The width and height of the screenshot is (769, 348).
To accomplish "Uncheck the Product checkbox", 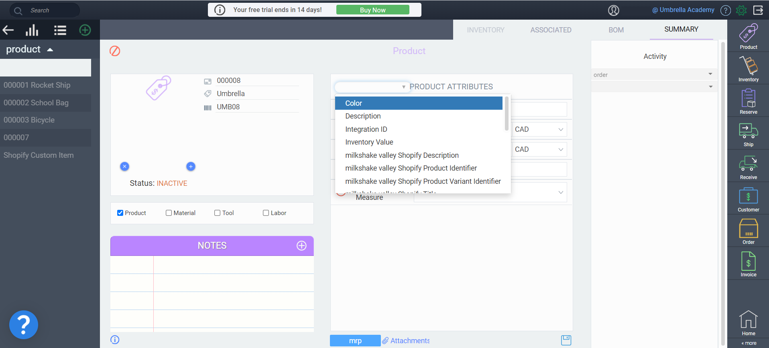I will (120, 213).
